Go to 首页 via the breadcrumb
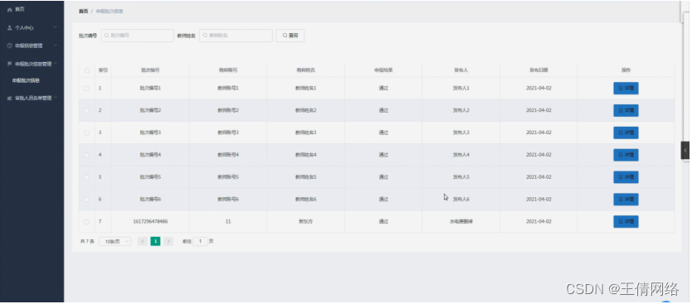 point(83,12)
